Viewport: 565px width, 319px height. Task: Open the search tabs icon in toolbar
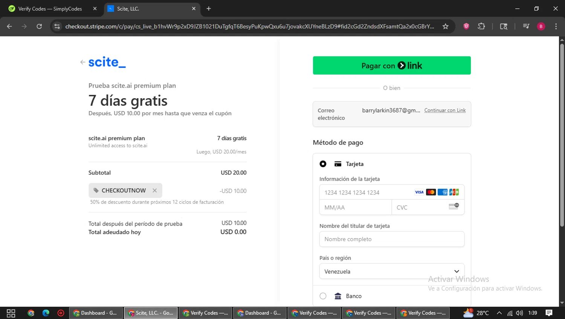[x=504, y=26]
